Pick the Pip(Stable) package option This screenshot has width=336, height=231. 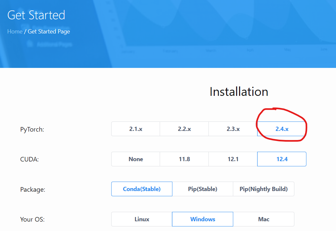click(x=203, y=189)
